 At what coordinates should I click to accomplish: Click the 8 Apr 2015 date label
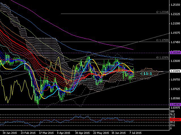pyautogui.click(x=64, y=133)
